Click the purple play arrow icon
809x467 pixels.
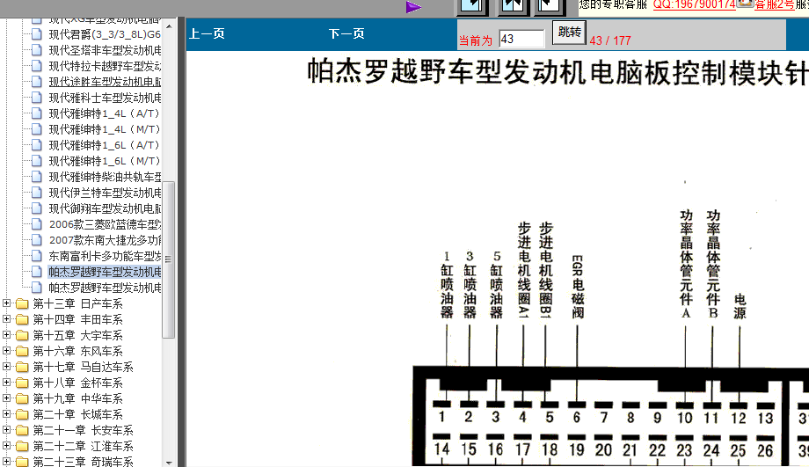tap(414, 7)
